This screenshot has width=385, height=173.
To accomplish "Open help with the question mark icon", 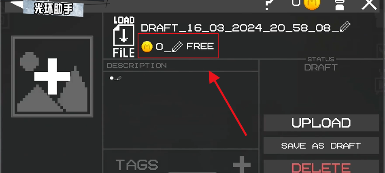I will point(269,4).
